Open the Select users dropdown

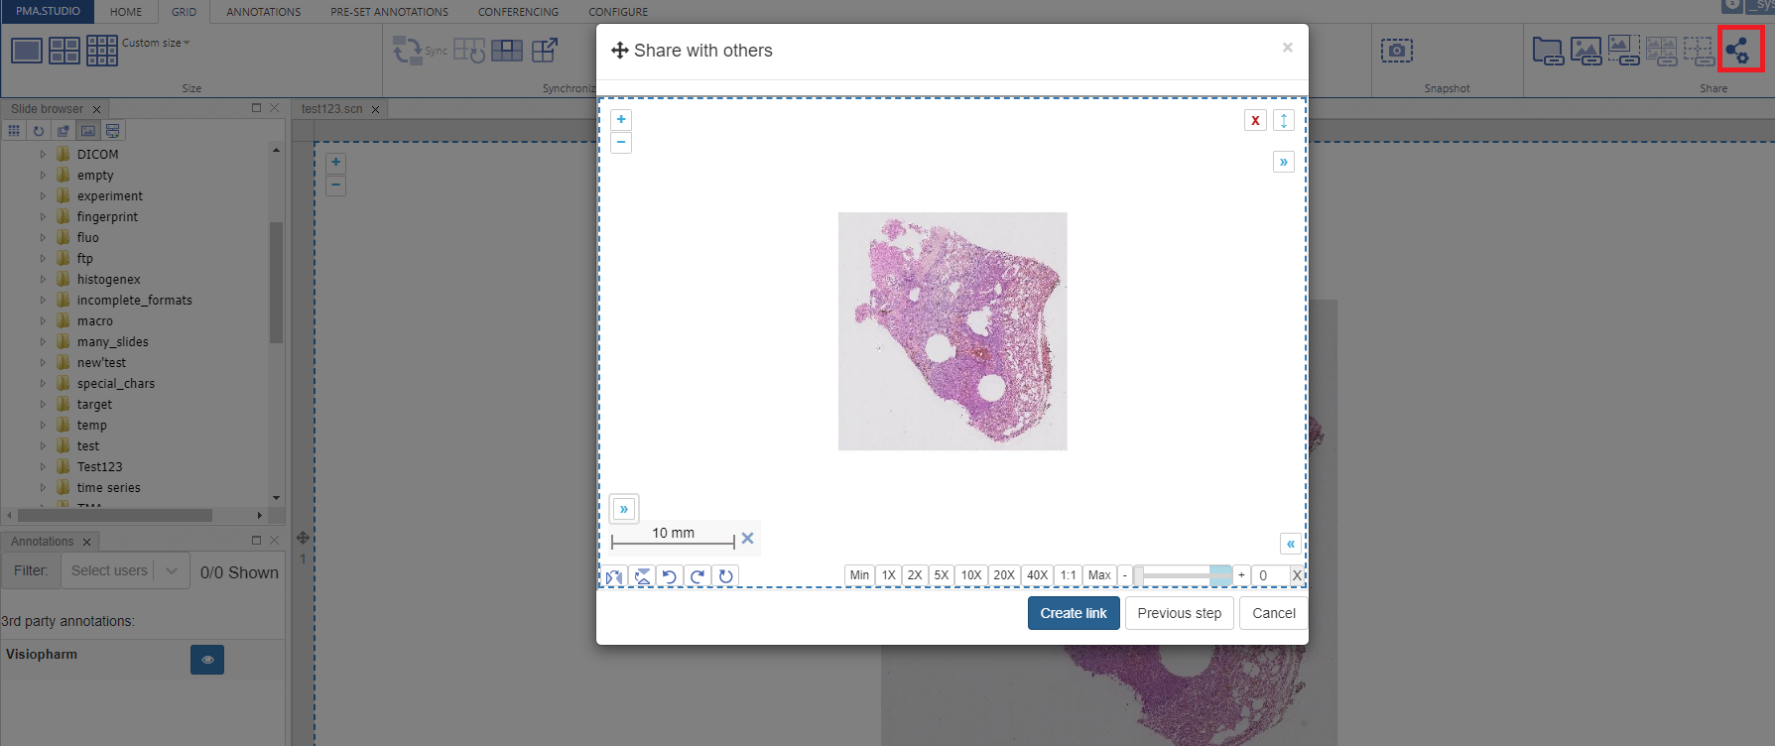pos(124,571)
